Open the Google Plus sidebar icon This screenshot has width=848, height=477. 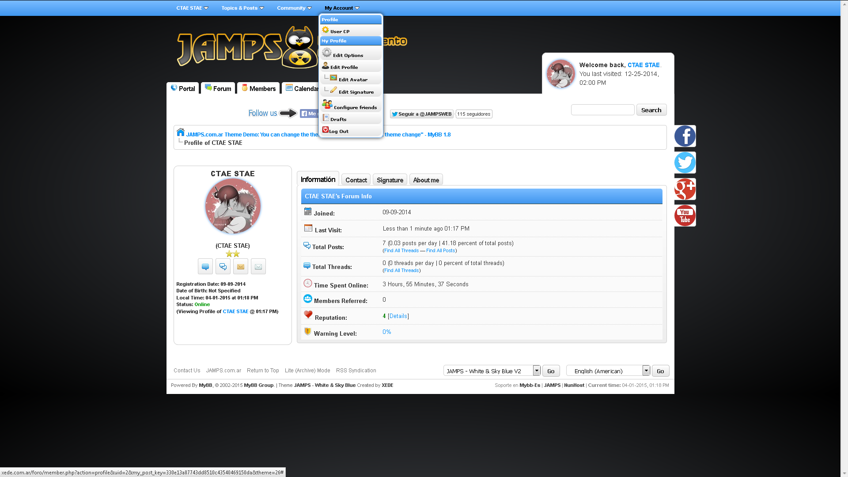(x=685, y=189)
